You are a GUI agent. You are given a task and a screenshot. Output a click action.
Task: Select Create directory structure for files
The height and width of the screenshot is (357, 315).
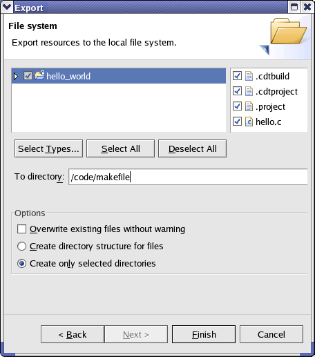(21, 246)
